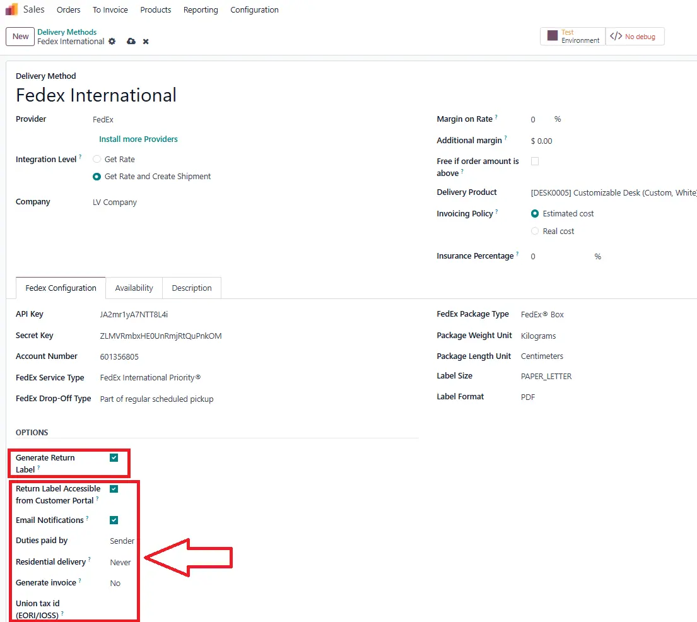Open the gear actions menu beside Fedex International
Screen dimensions: 697x622
tap(112, 42)
